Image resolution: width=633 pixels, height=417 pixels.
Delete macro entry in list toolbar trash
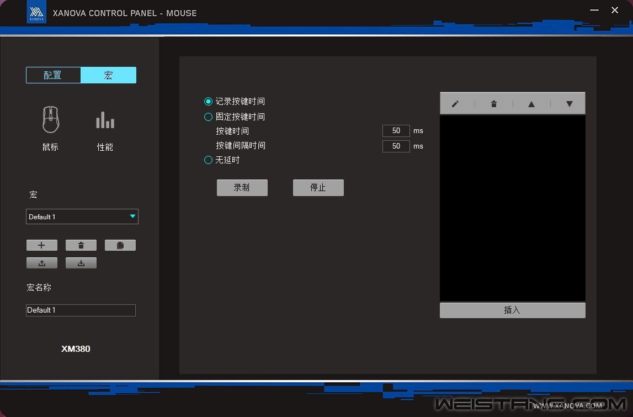(x=493, y=104)
